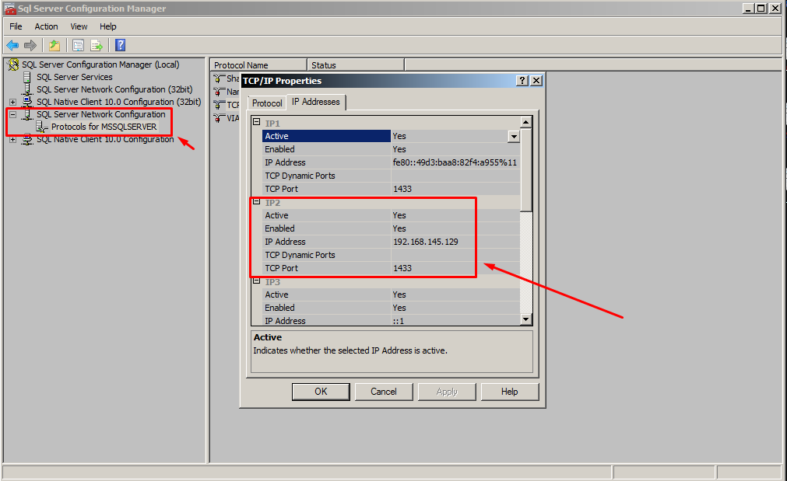Click the Named Pipes protocol row icon
This screenshot has width=787, height=481.
point(219,92)
